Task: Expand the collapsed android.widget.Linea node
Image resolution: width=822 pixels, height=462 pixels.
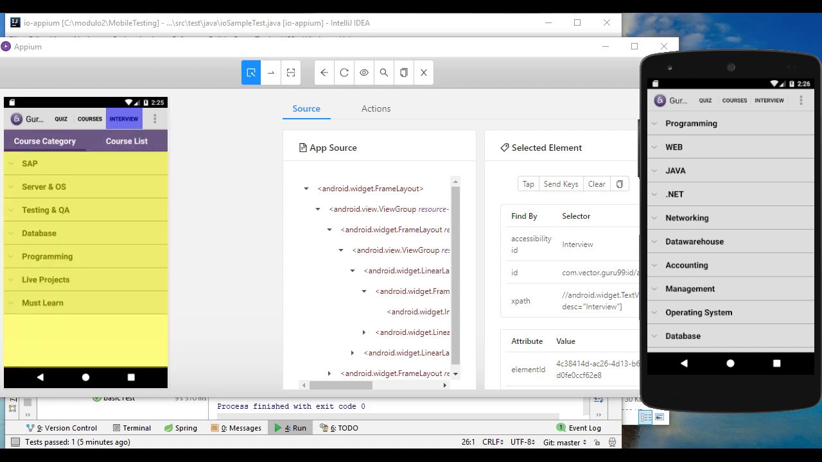Action: [x=364, y=332]
